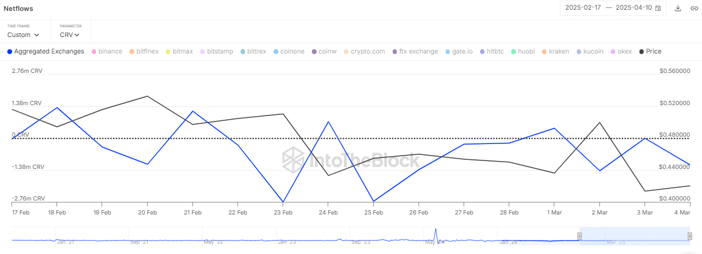Click start date 2025-02-17 field

point(582,9)
